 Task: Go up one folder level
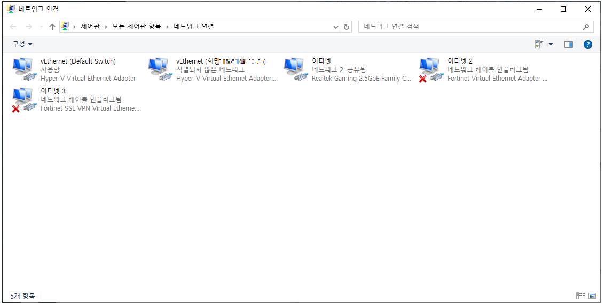52,27
